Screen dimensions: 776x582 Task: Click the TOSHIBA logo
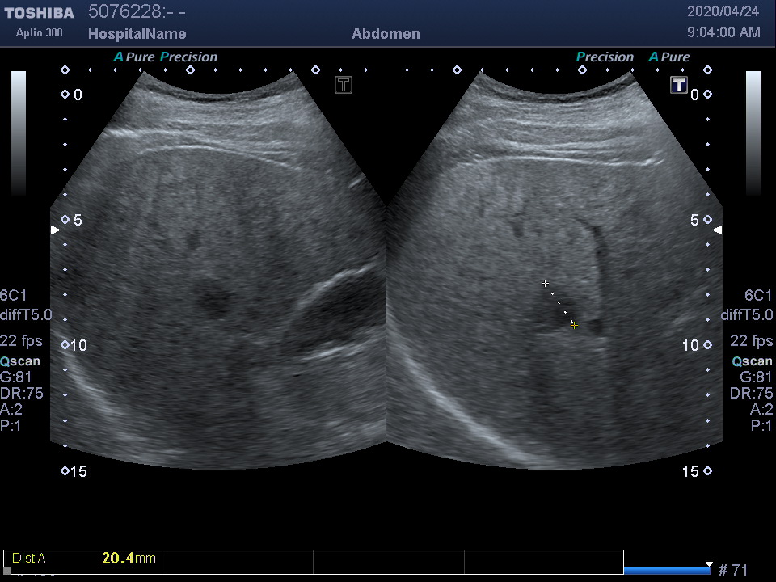pos(39,13)
